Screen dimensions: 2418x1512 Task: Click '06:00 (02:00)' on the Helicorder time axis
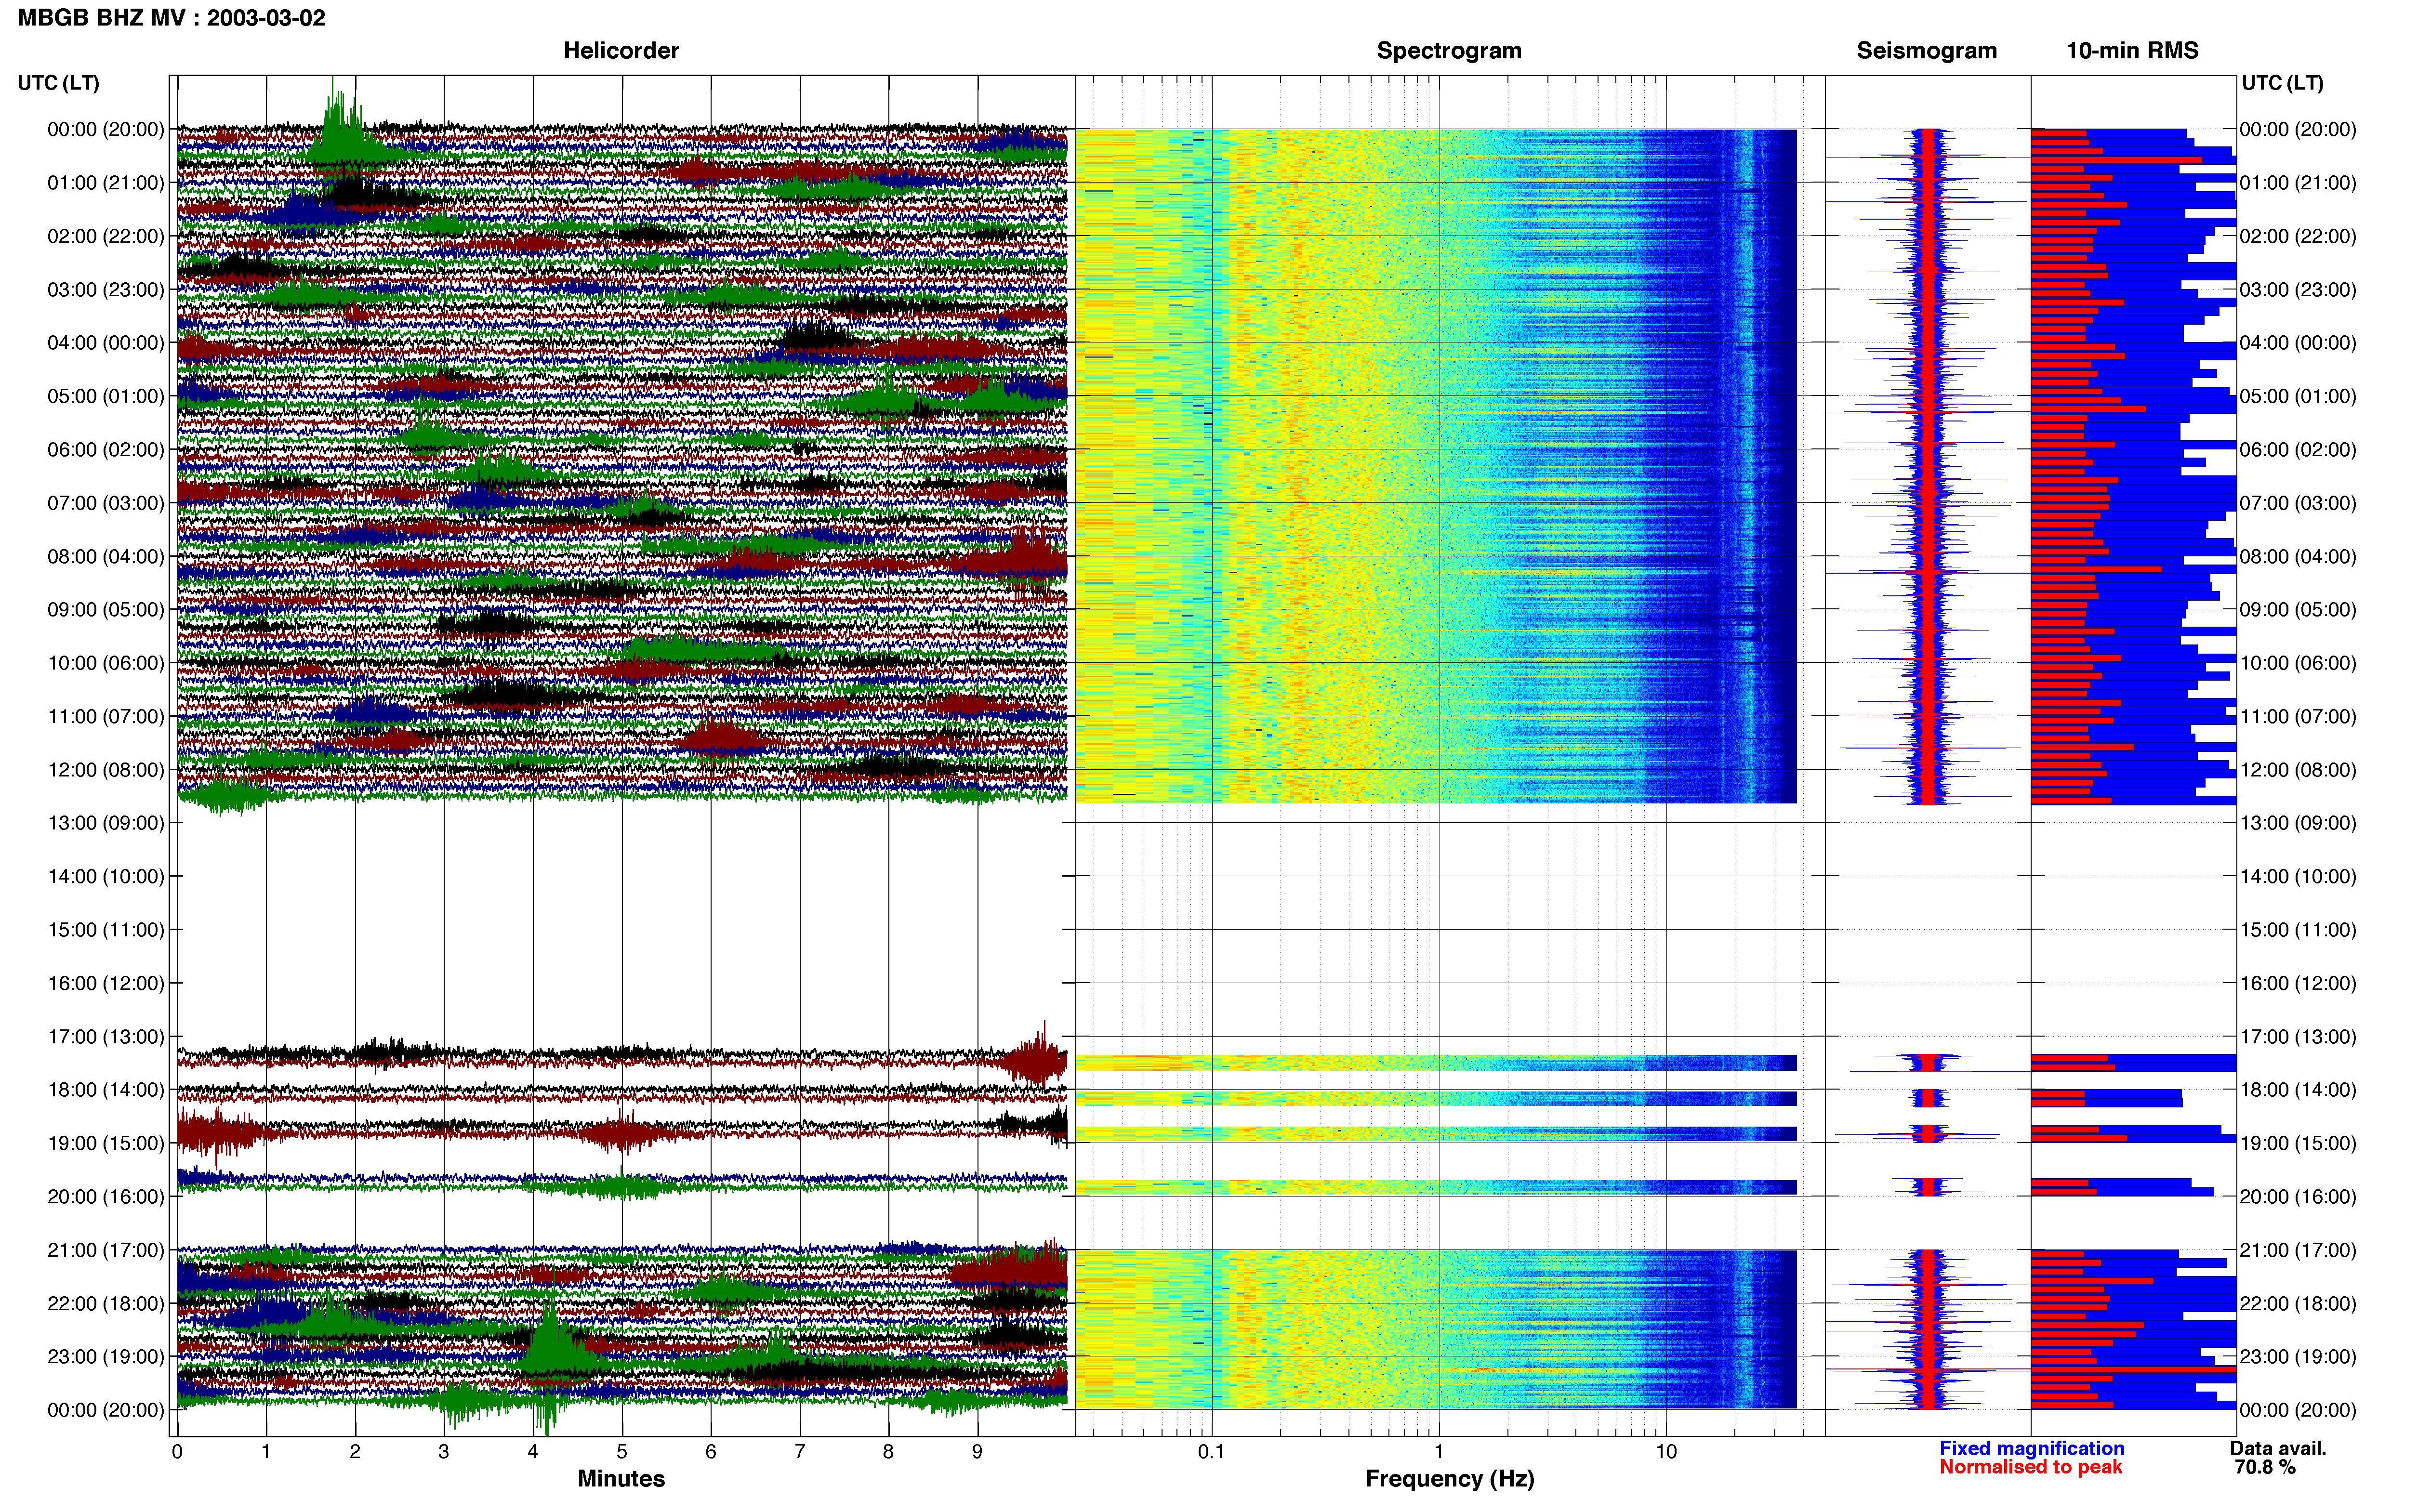click(x=106, y=450)
